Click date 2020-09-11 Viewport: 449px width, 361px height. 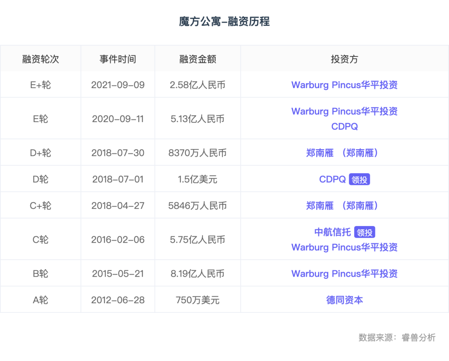point(118,119)
